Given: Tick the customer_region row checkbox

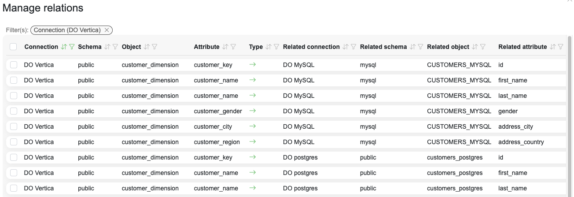Looking at the screenshot, I should pos(13,142).
